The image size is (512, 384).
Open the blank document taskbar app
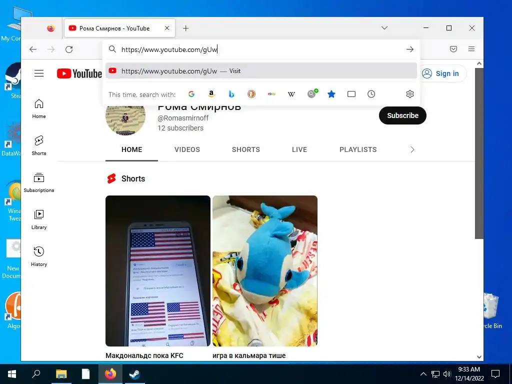85,374
